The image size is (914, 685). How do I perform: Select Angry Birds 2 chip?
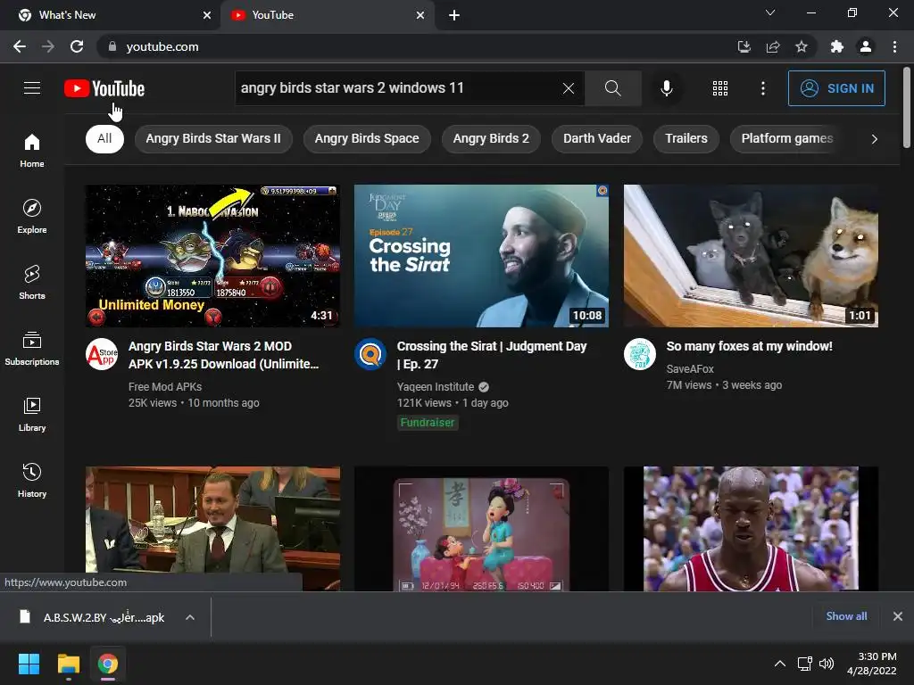pyautogui.click(x=491, y=138)
